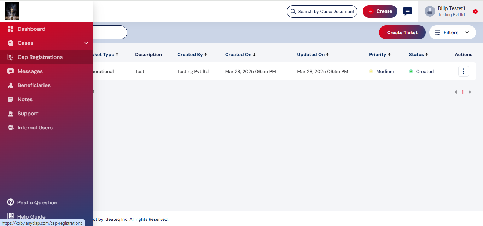Sort by Priority column
483x226 pixels.
tap(380, 55)
